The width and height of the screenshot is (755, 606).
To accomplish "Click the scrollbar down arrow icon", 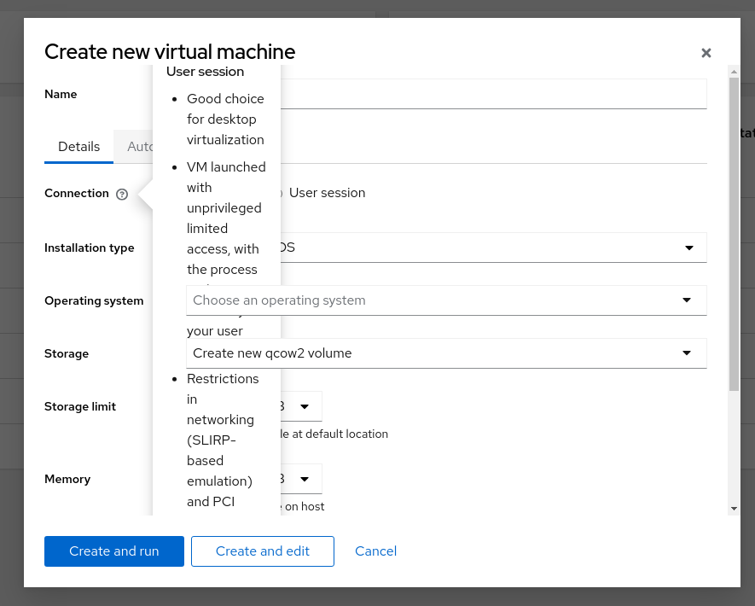I will click(732, 508).
